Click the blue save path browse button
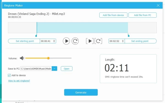This screenshot has width=165, height=103. pos(54,68)
